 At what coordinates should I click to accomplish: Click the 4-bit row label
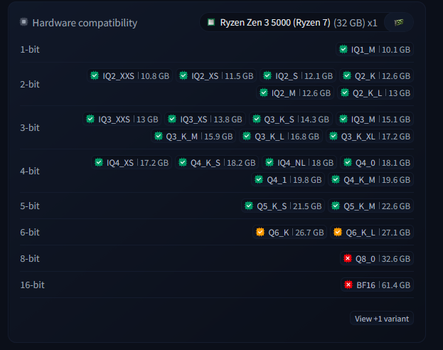[30, 171]
